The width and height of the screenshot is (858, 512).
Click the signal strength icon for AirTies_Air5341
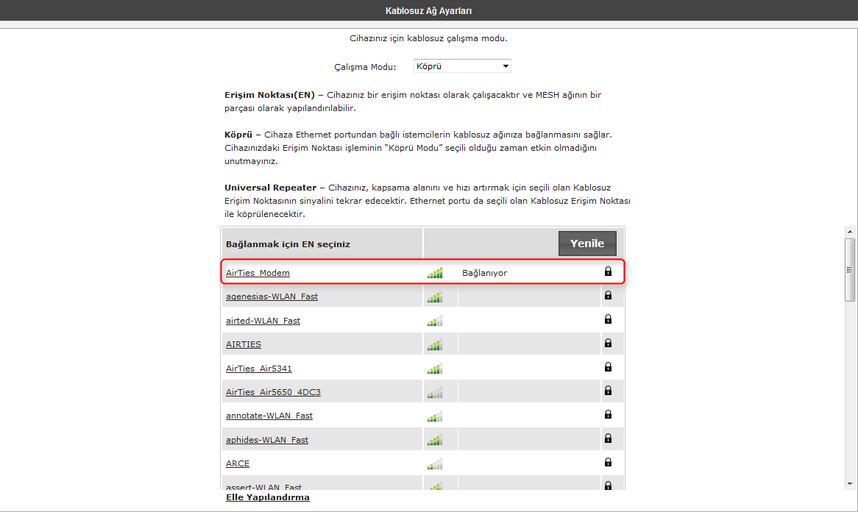coord(435,367)
